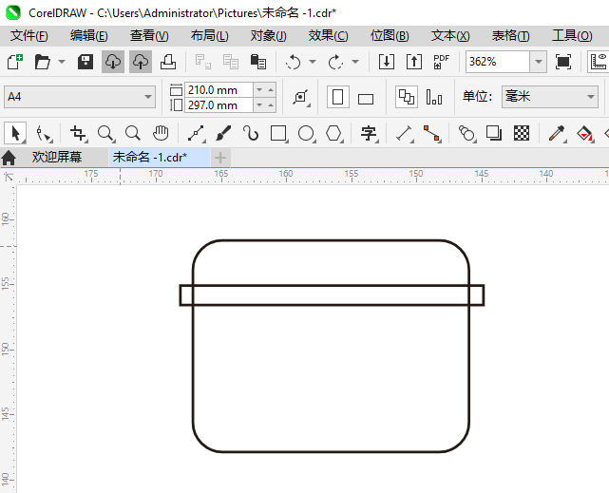Click the Paste clipboard icon

coord(257,62)
